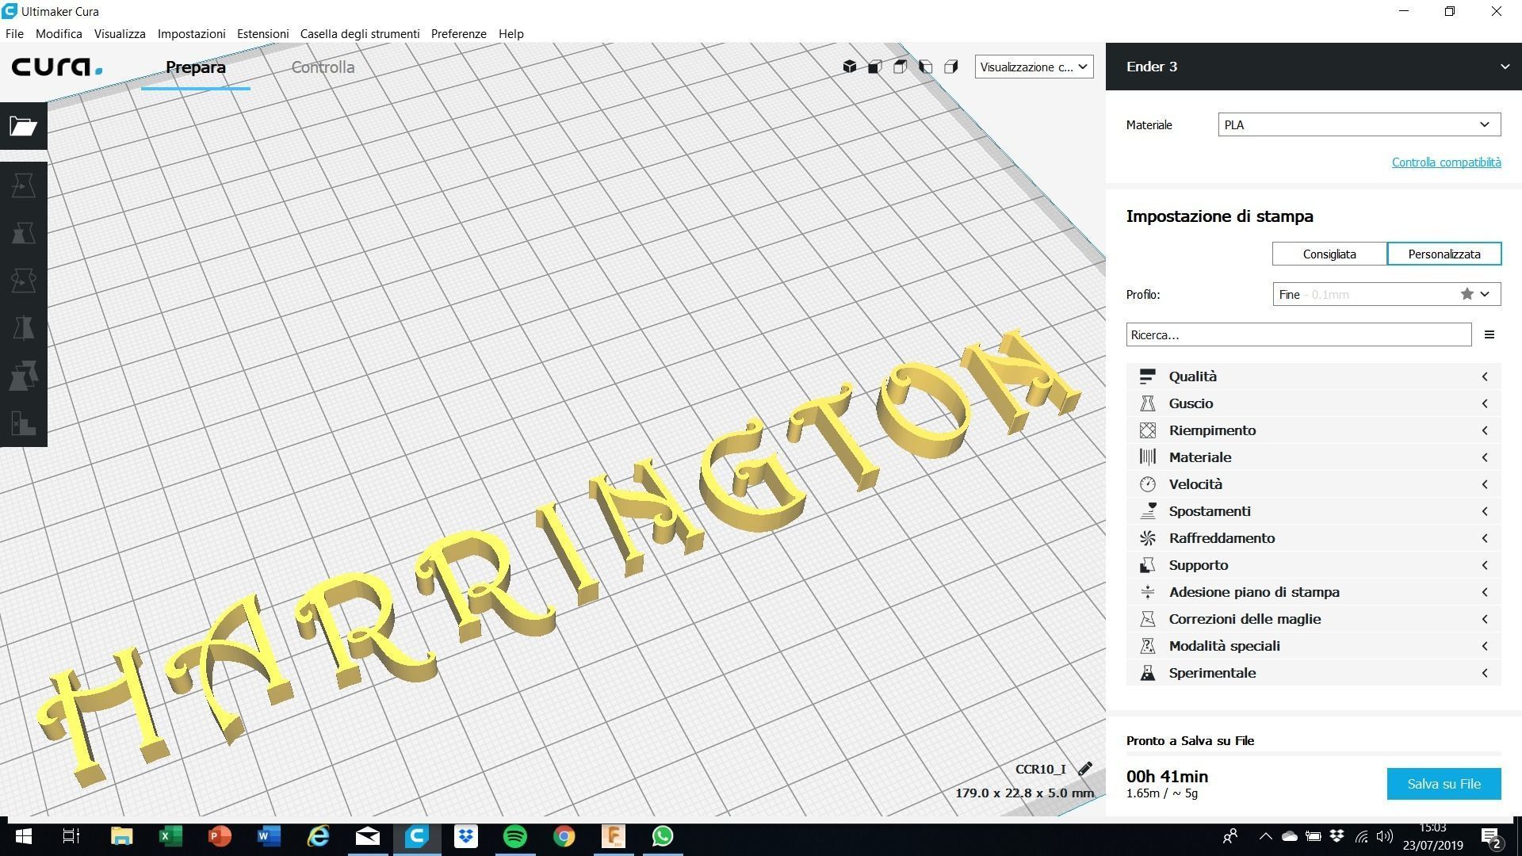Switch to 3D isometric view cube
This screenshot has width=1522, height=856.
click(x=849, y=67)
